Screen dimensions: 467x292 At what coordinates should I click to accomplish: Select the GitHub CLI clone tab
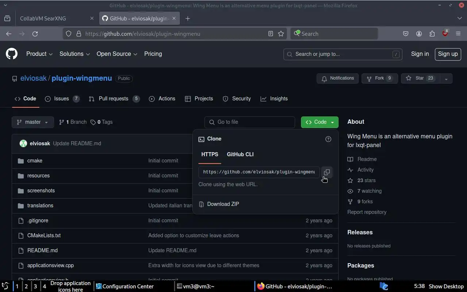tap(240, 154)
